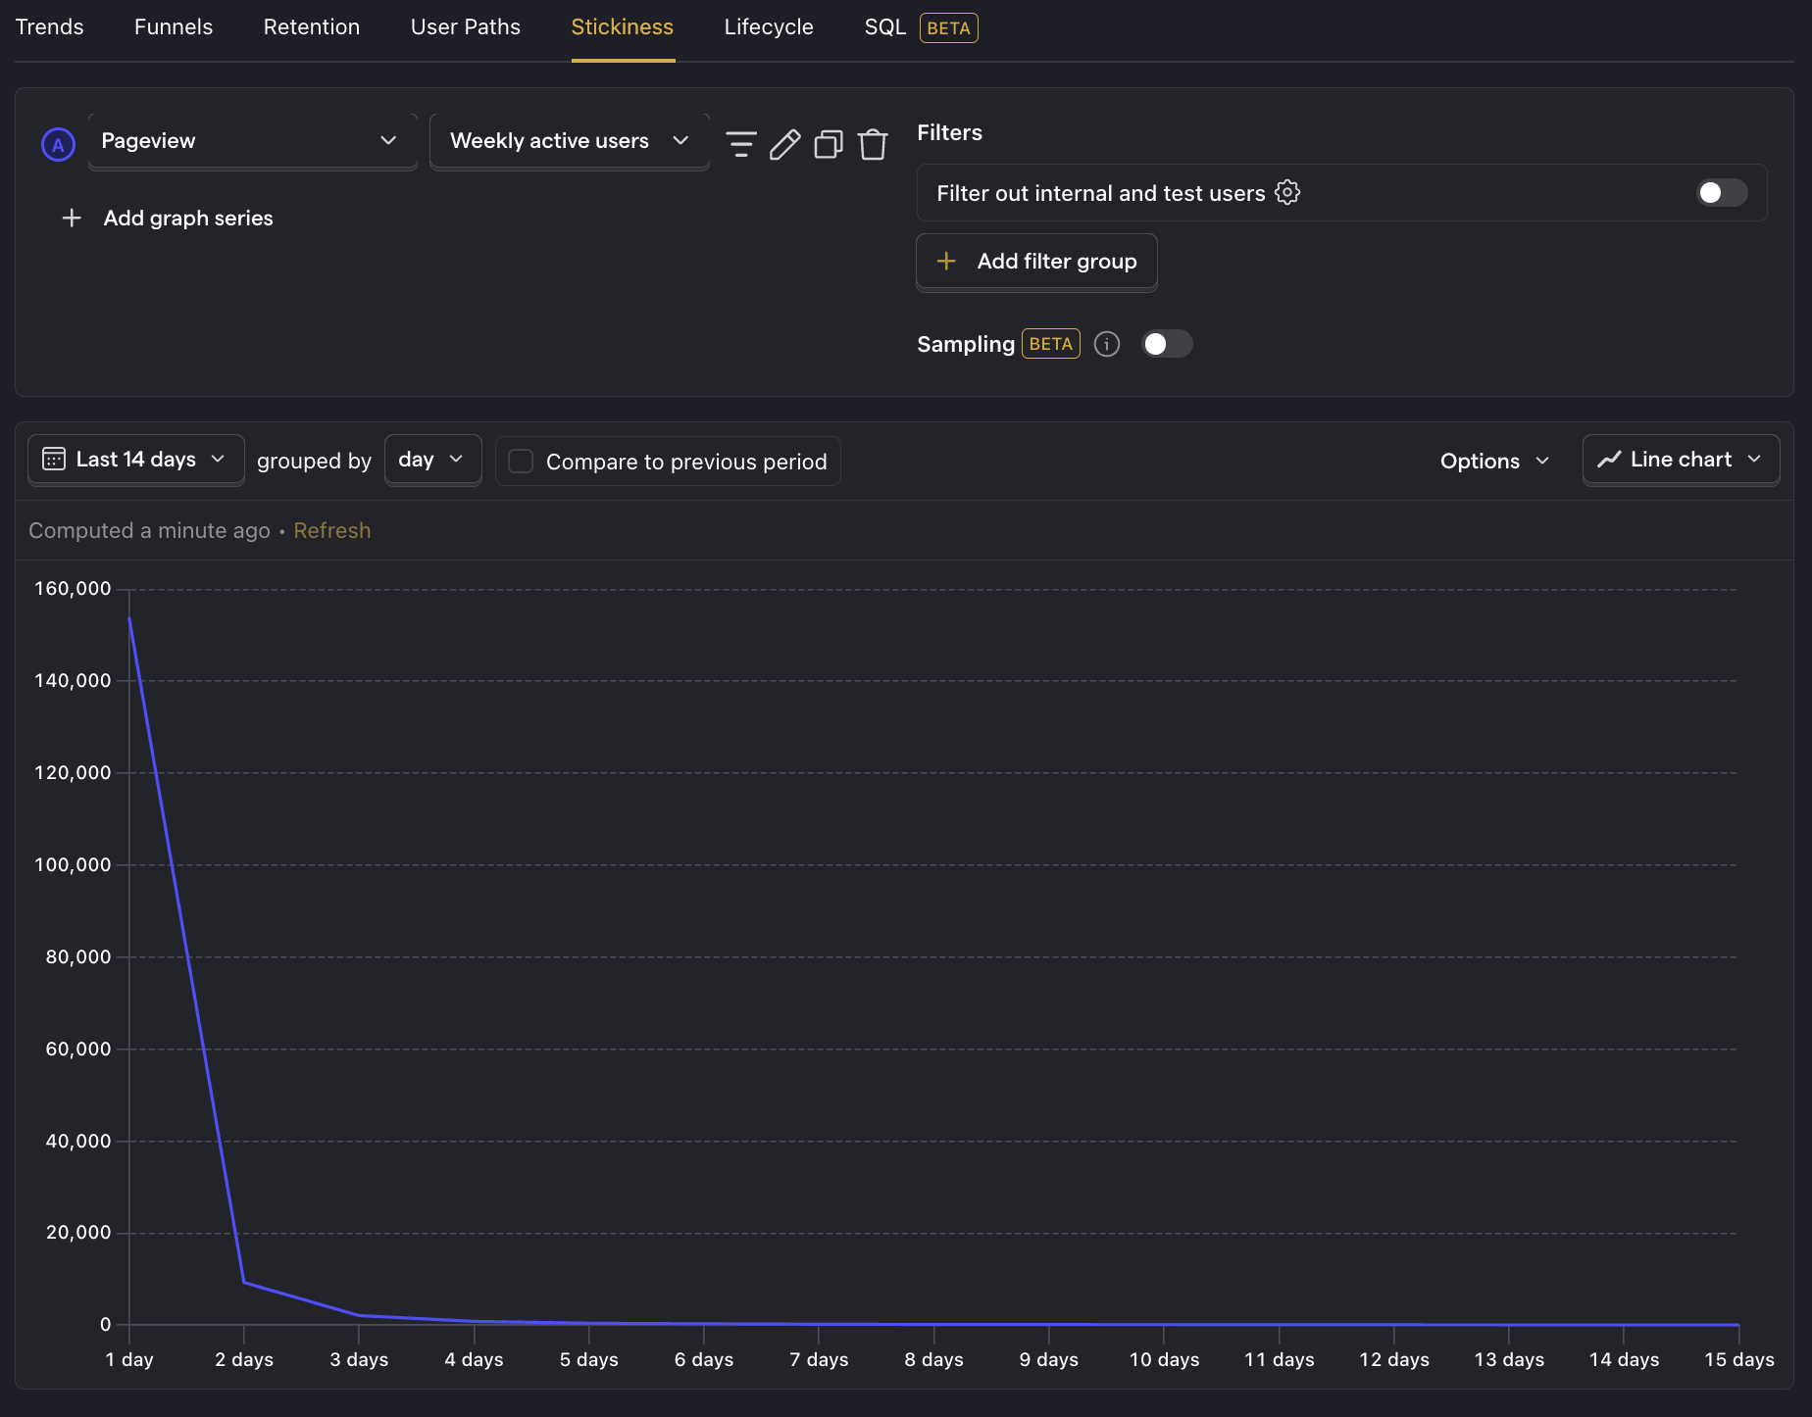
Task: Check Compare to previous period
Action: 521,461
